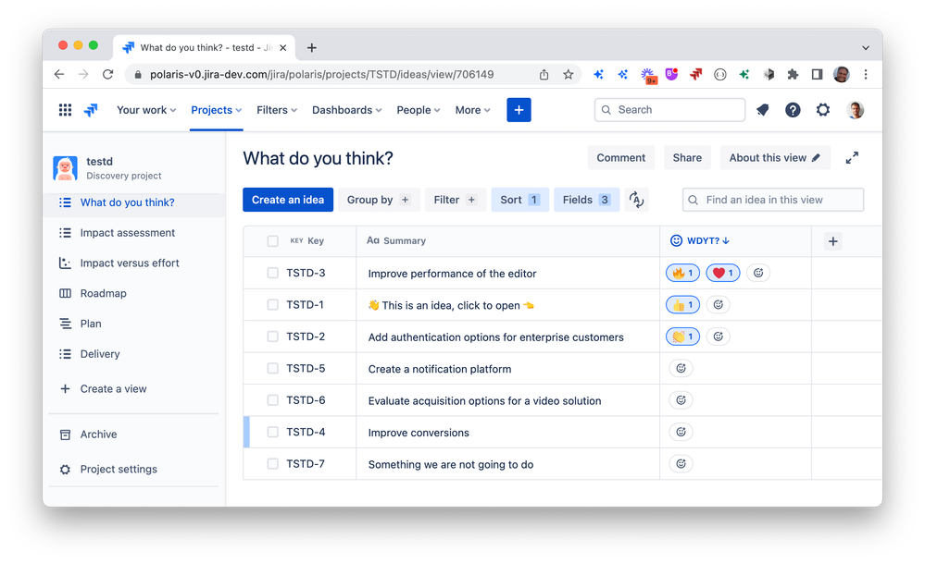Sort by the WDYT? column header

700,241
